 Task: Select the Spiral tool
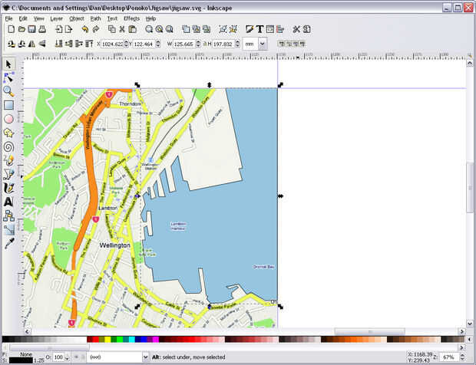(8, 147)
